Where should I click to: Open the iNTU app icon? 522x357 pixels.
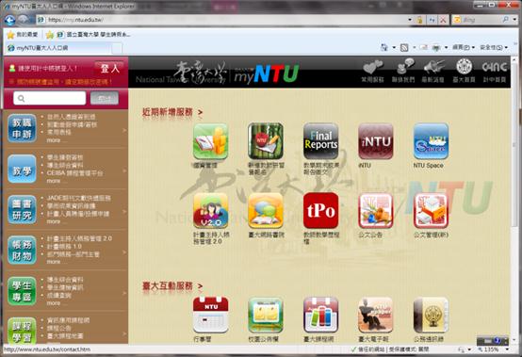376,141
